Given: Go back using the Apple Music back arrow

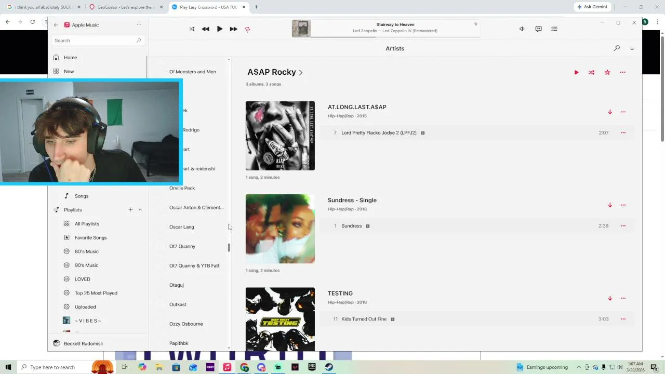Looking at the screenshot, I should pyautogui.click(x=56, y=25).
